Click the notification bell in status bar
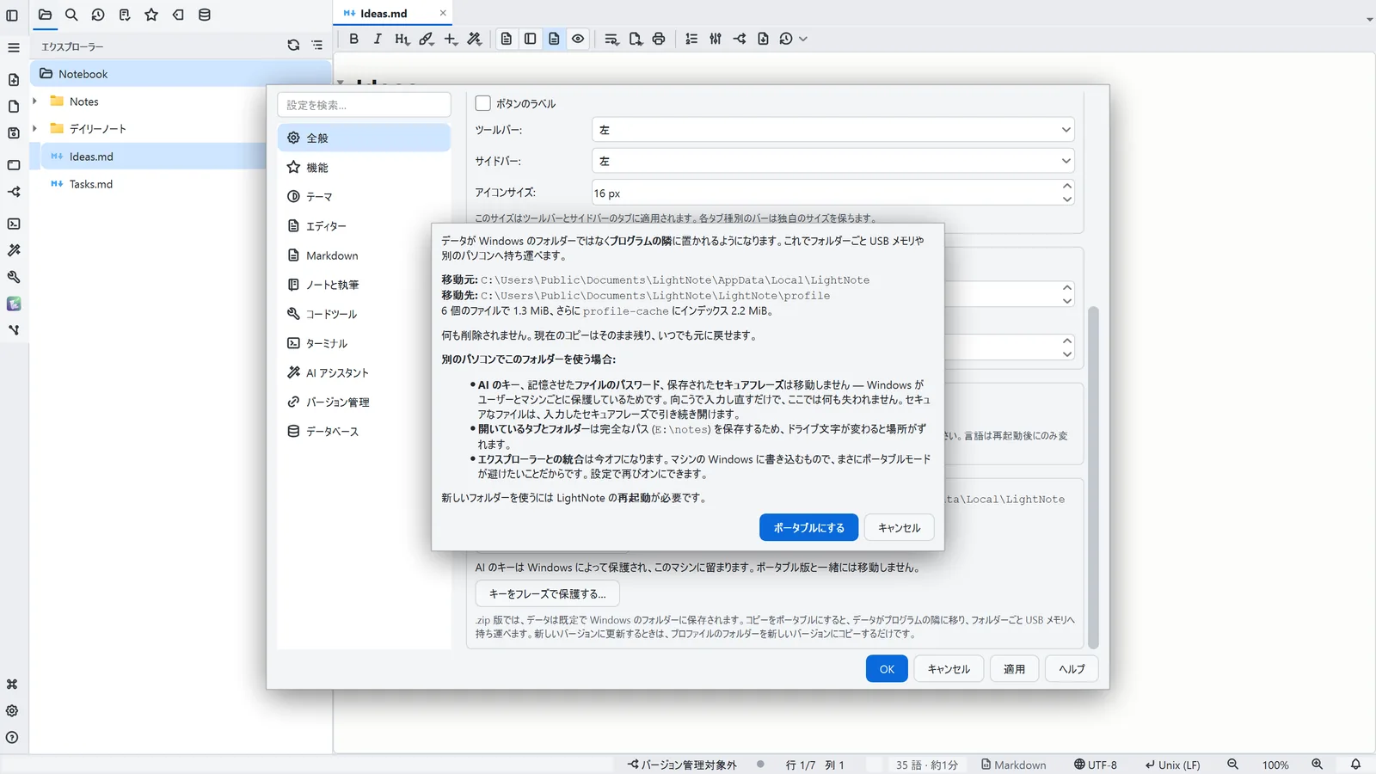1376x774 pixels. coord(1355,765)
